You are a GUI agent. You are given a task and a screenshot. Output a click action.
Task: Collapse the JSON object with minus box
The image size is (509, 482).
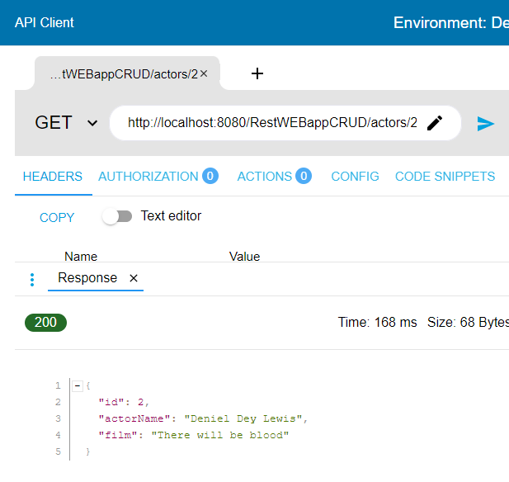tap(78, 386)
